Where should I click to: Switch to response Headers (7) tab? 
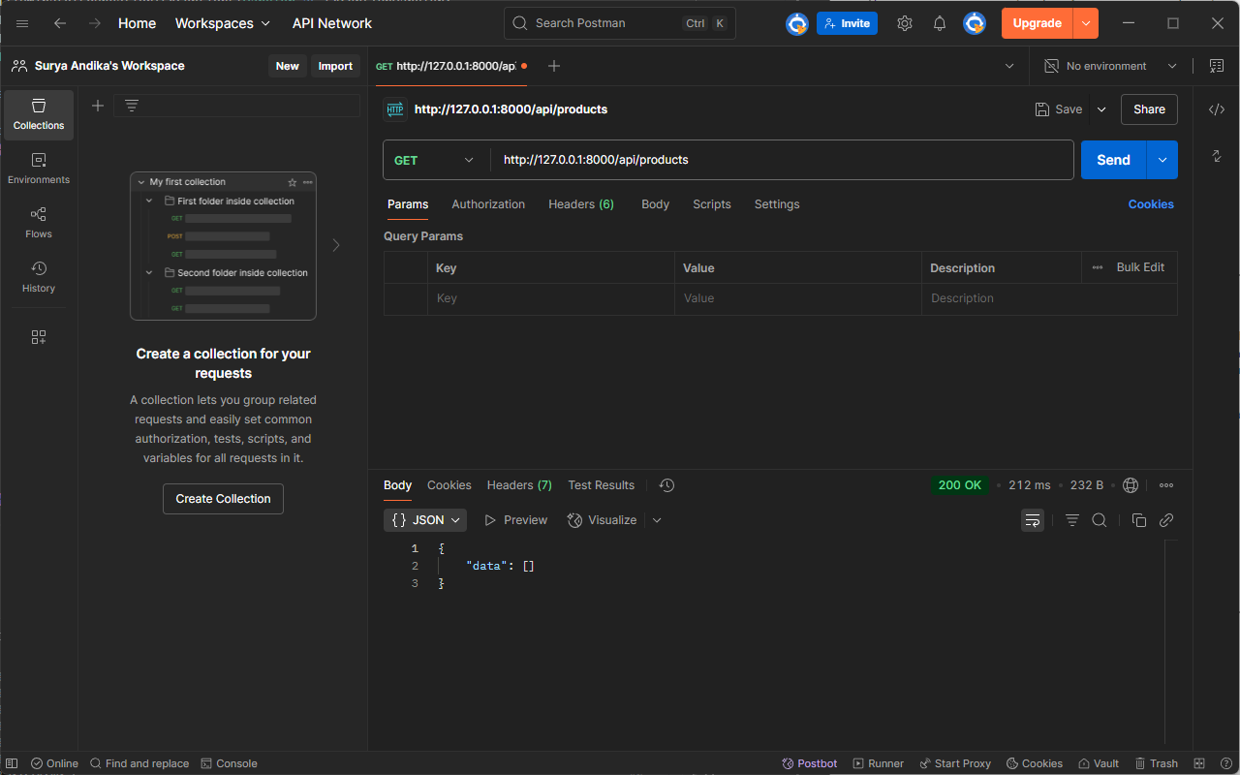tap(519, 485)
